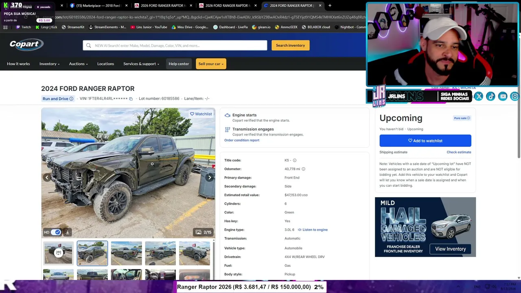Viewport: 521px width, 293px height.
Task: Click Listen to engine link
Action: 313,230
